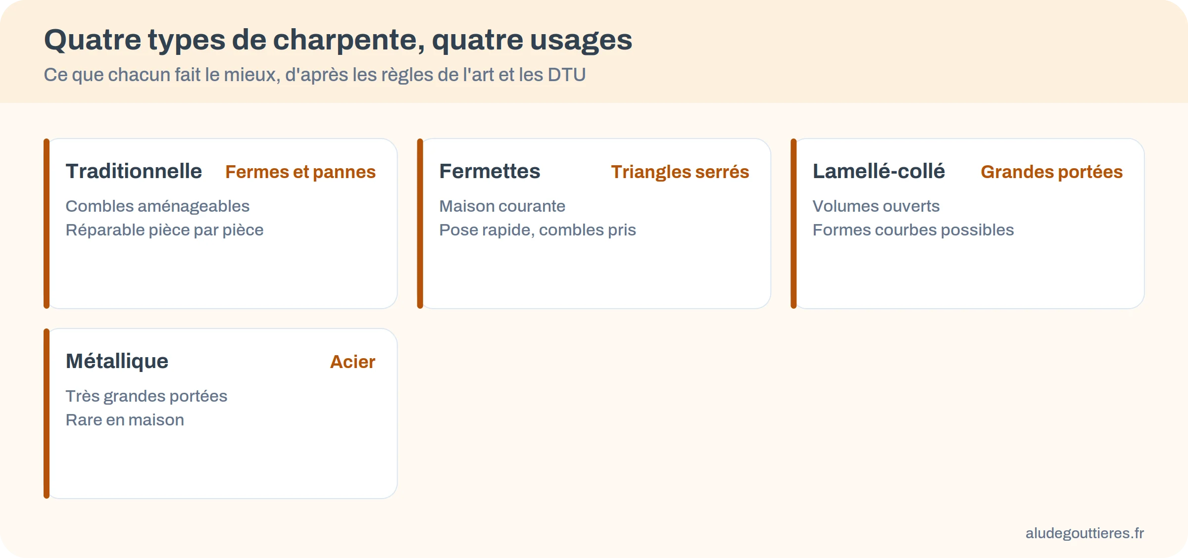Viewport: 1188px width, 558px height.
Task: Click the "Triangles serrés" label
Action: [x=680, y=172]
